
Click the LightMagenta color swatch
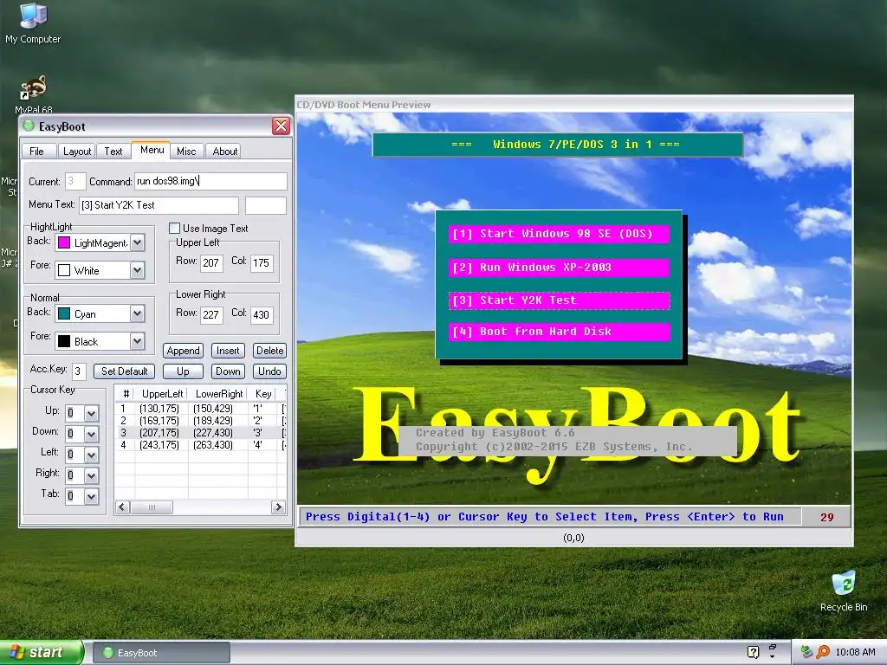pyautogui.click(x=64, y=242)
